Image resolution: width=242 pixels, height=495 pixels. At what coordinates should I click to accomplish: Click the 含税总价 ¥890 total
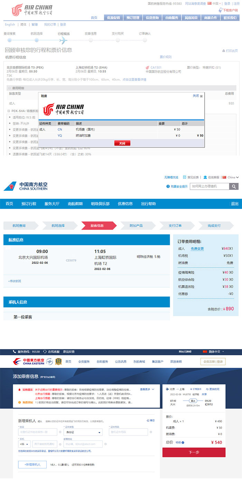tap(221, 309)
